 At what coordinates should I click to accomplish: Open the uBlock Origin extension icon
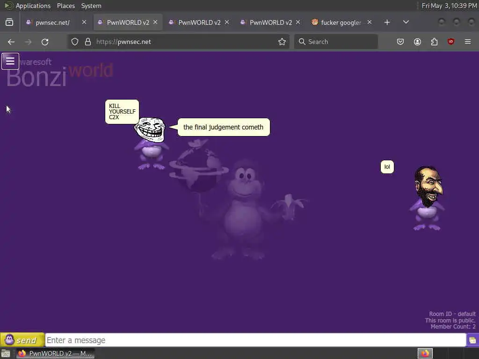(x=451, y=42)
